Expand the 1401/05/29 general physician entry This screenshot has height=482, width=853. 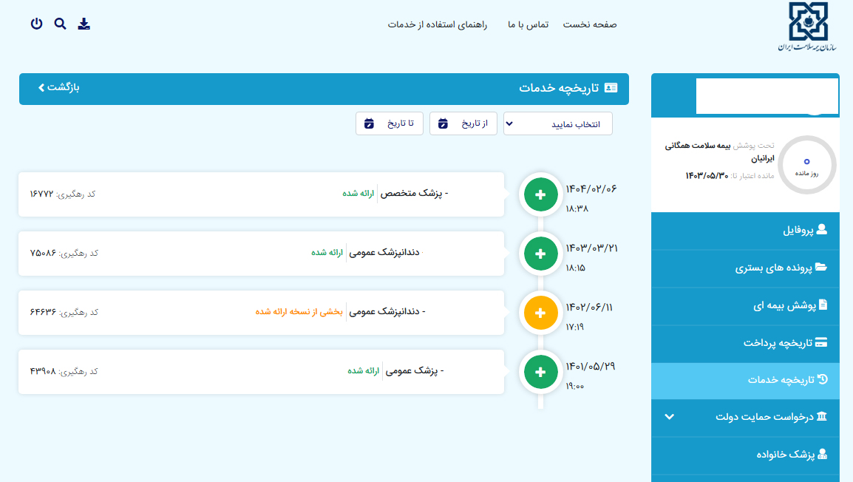pos(540,372)
